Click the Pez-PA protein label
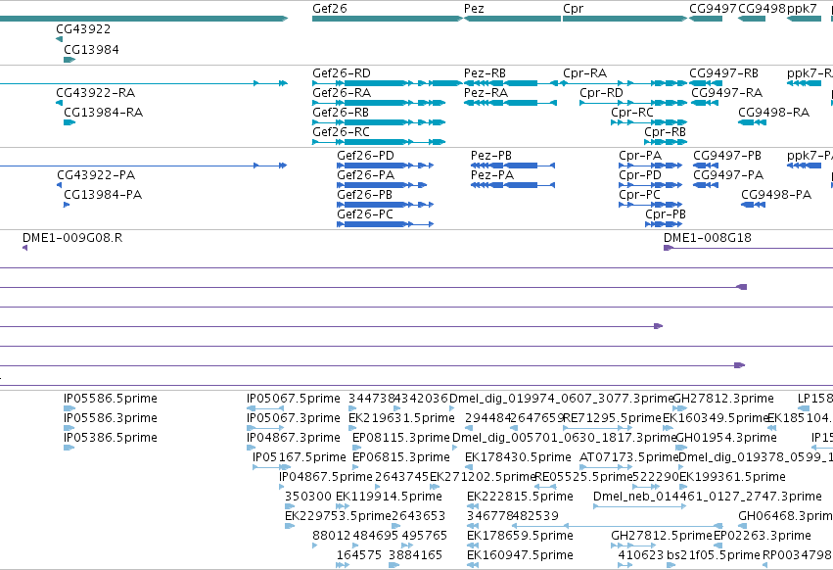The height and width of the screenshot is (570, 833). point(492,175)
